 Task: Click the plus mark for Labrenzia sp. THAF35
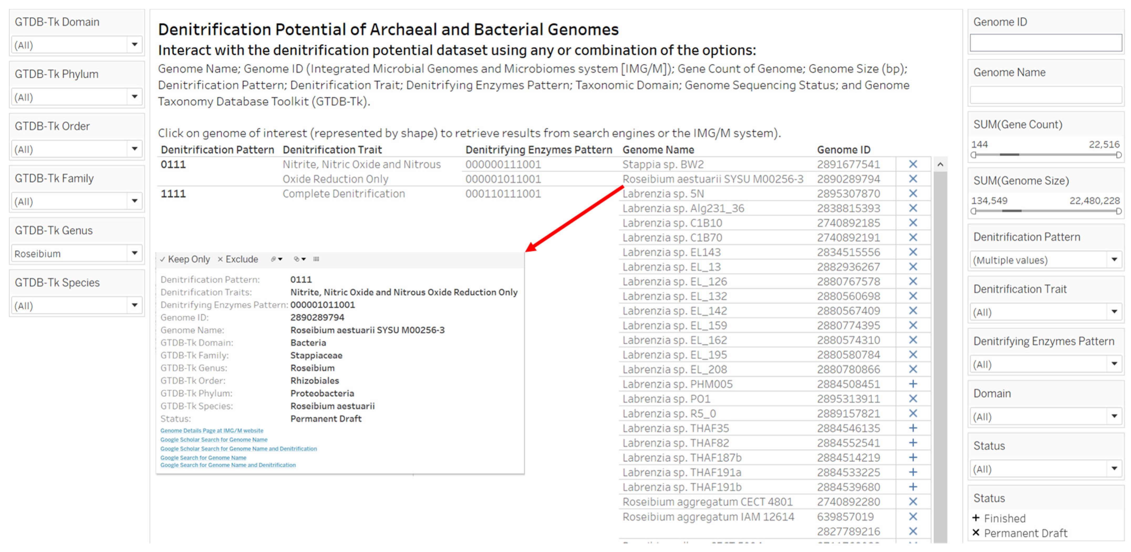point(913,428)
